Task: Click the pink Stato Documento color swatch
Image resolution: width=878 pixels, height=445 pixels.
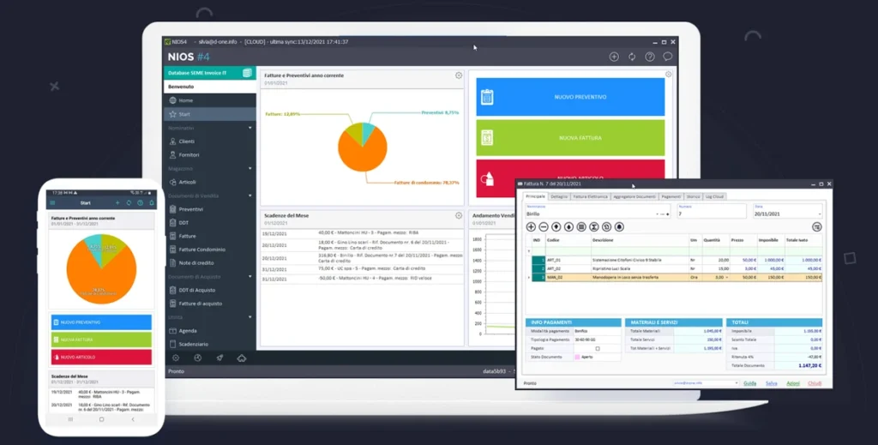Action: tap(577, 357)
